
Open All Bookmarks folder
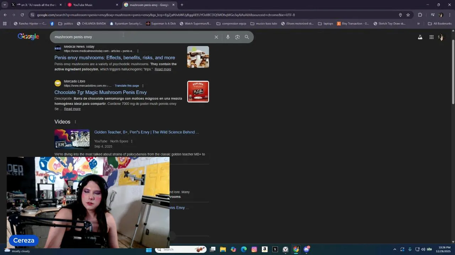[x=440, y=24]
